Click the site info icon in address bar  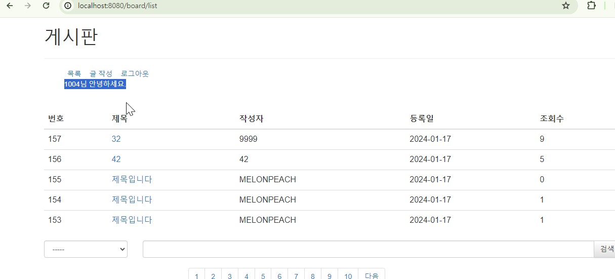(69, 6)
